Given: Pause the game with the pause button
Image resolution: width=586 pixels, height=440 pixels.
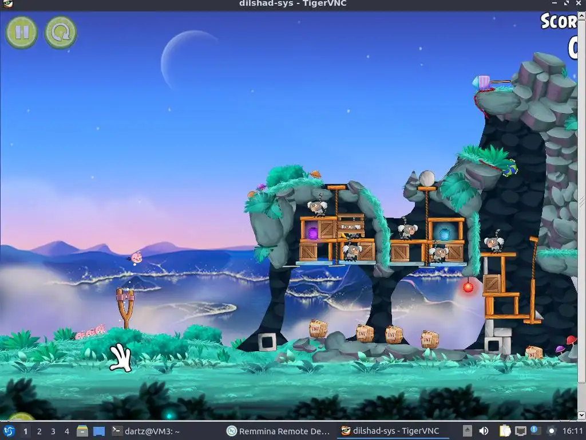Looking at the screenshot, I should coord(21,32).
